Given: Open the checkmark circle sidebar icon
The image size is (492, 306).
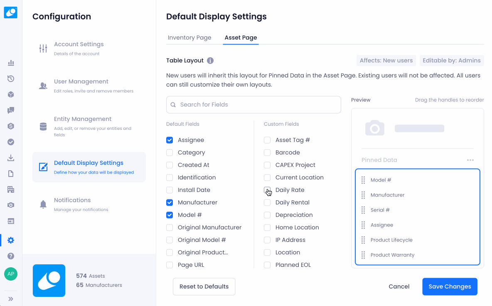Looking at the screenshot, I should tap(11, 142).
